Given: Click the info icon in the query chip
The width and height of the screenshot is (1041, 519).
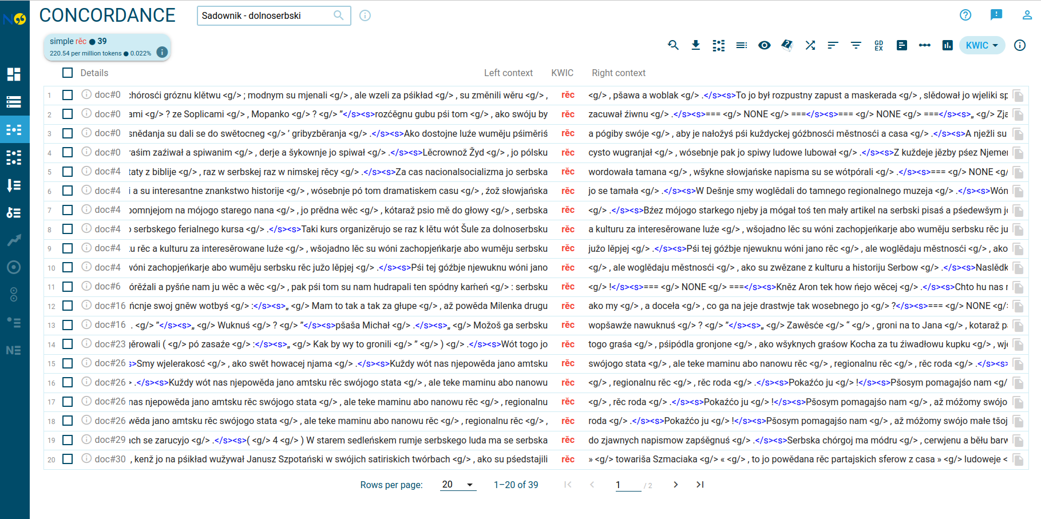Looking at the screenshot, I should (x=163, y=52).
